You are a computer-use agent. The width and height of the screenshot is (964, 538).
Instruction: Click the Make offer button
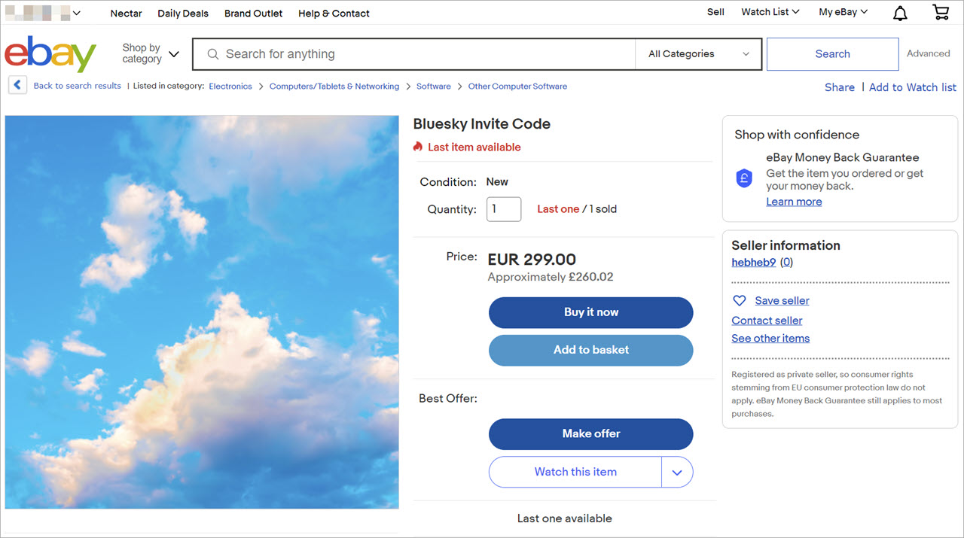591,434
